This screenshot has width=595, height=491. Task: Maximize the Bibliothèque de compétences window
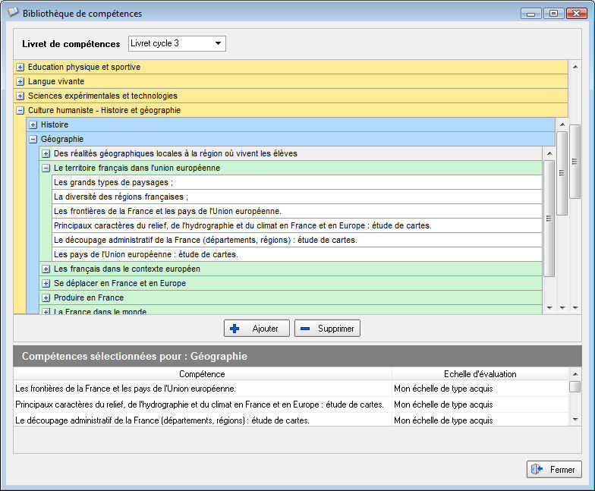point(554,14)
